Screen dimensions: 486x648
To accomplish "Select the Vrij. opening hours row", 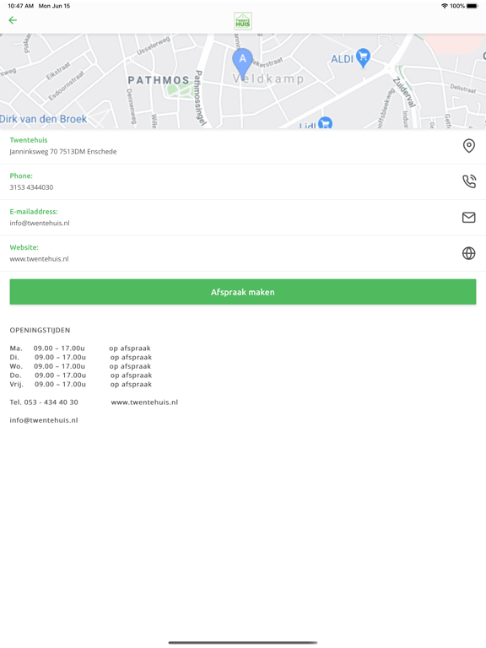I will (x=81, y=385).
